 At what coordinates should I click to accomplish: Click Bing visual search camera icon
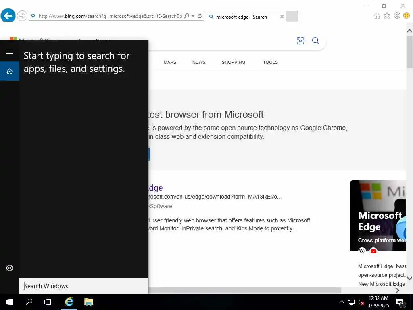coord(300,41)
